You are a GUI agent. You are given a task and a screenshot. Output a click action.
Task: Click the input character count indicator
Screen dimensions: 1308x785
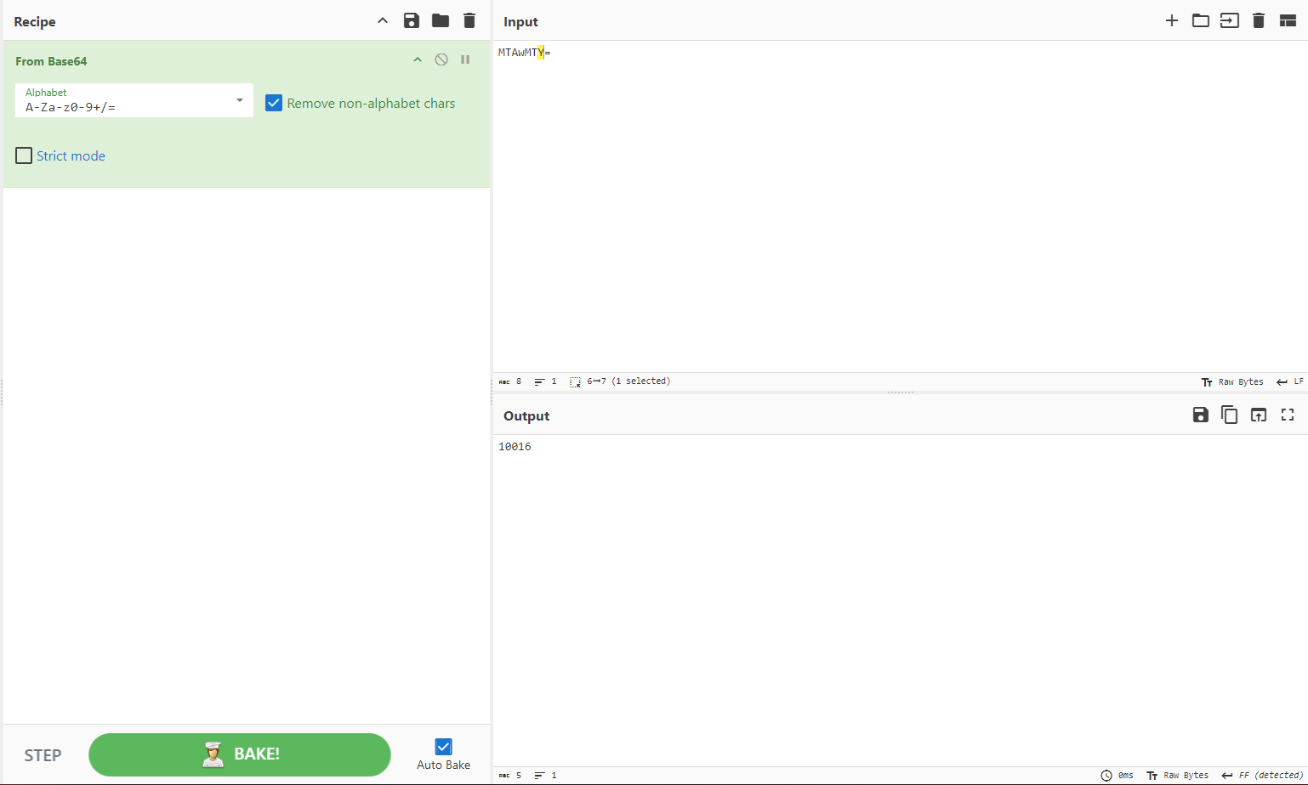tap(510, 381)
